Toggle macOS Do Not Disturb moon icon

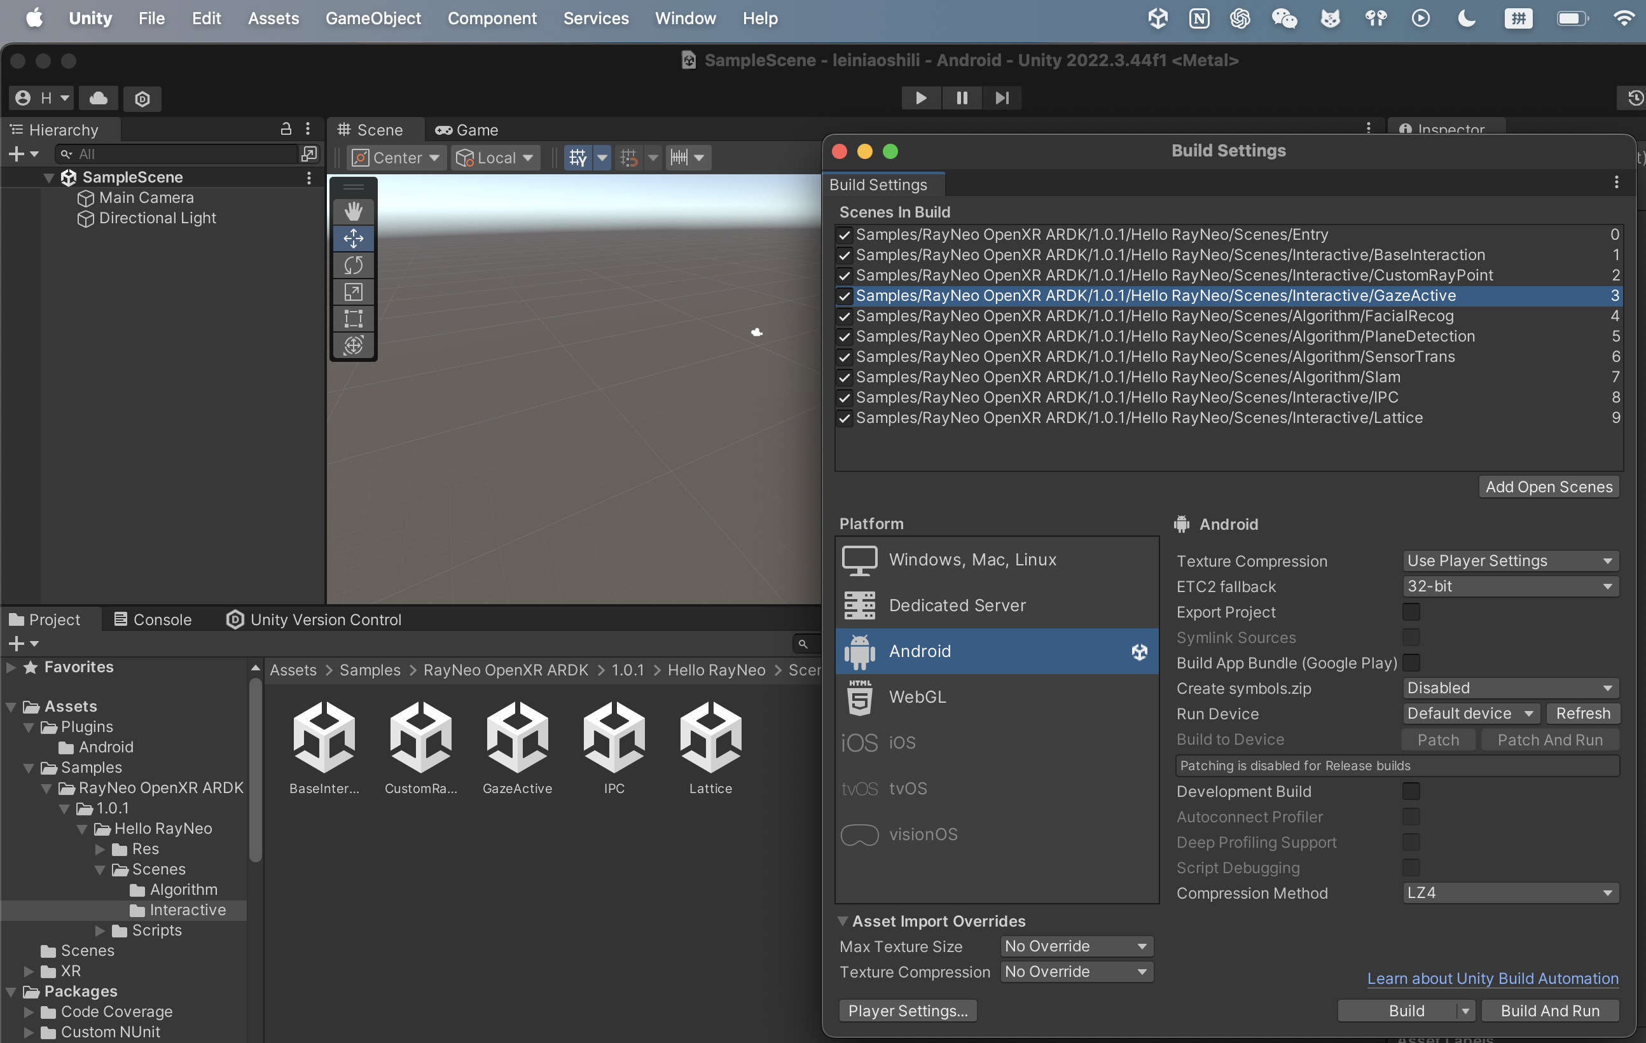pos(1466,18)
